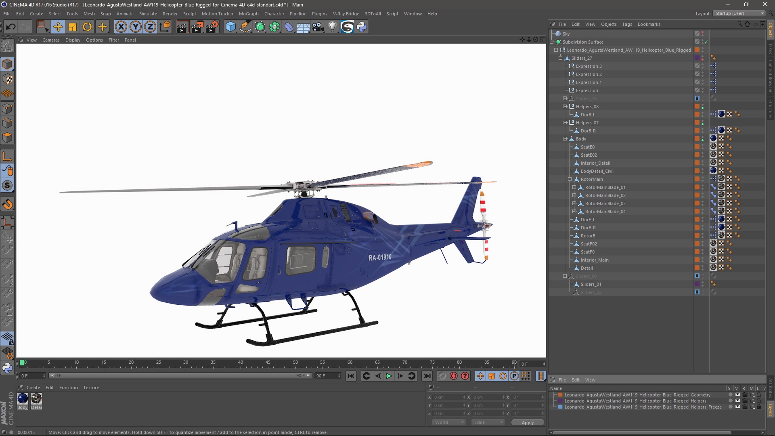The height and width of the screenshot is (436, 775).
Task: Open the V-Ray Bridge menu
Action: [x=346, y=14]
